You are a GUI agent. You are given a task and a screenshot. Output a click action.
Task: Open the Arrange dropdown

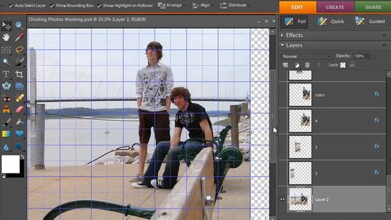(172, 5)
